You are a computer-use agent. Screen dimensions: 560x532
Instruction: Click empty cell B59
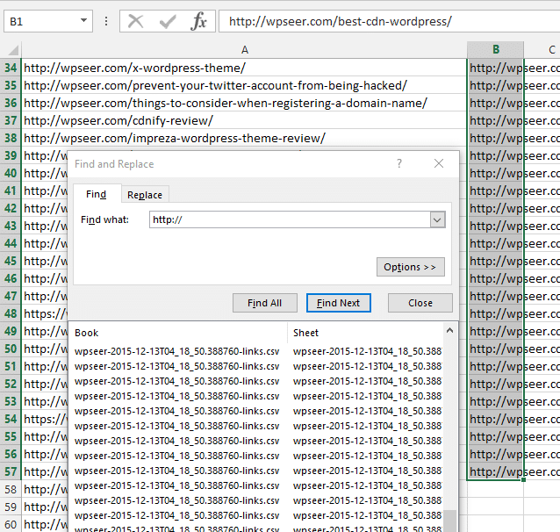click(x=495, y=507)
